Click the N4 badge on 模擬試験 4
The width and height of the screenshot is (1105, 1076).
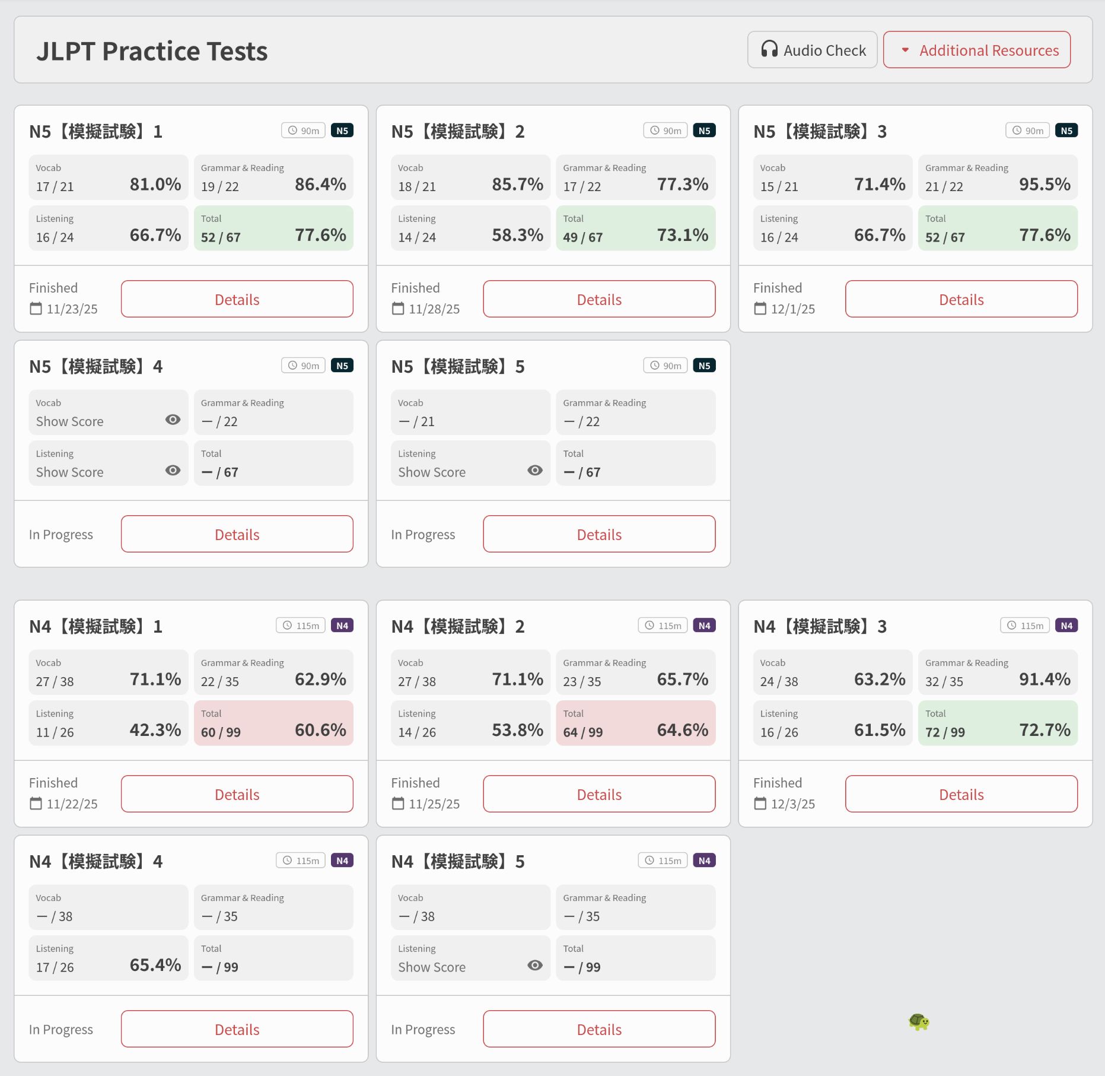click(342, 860)
